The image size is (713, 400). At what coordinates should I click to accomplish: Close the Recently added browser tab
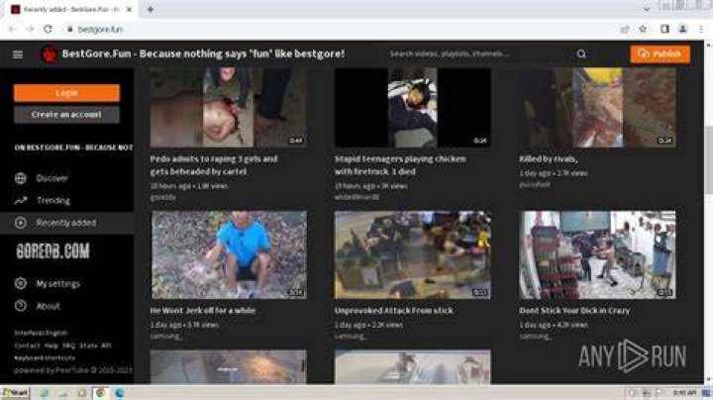pos(129,9)
